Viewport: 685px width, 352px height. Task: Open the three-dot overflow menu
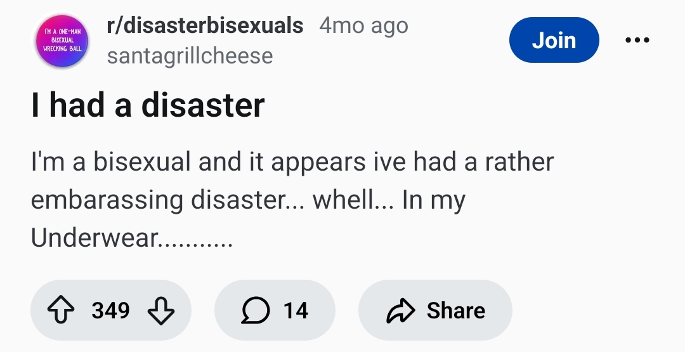click(x=637, y=41)
